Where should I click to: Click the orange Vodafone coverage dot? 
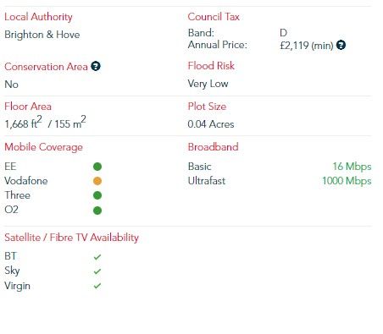click(x=97, y=181)
